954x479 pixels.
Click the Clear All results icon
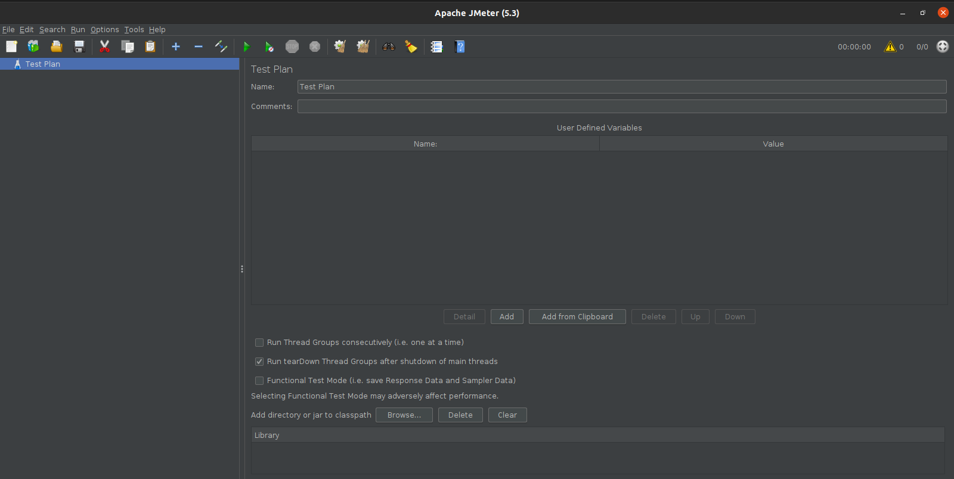[x=363, y=46]
